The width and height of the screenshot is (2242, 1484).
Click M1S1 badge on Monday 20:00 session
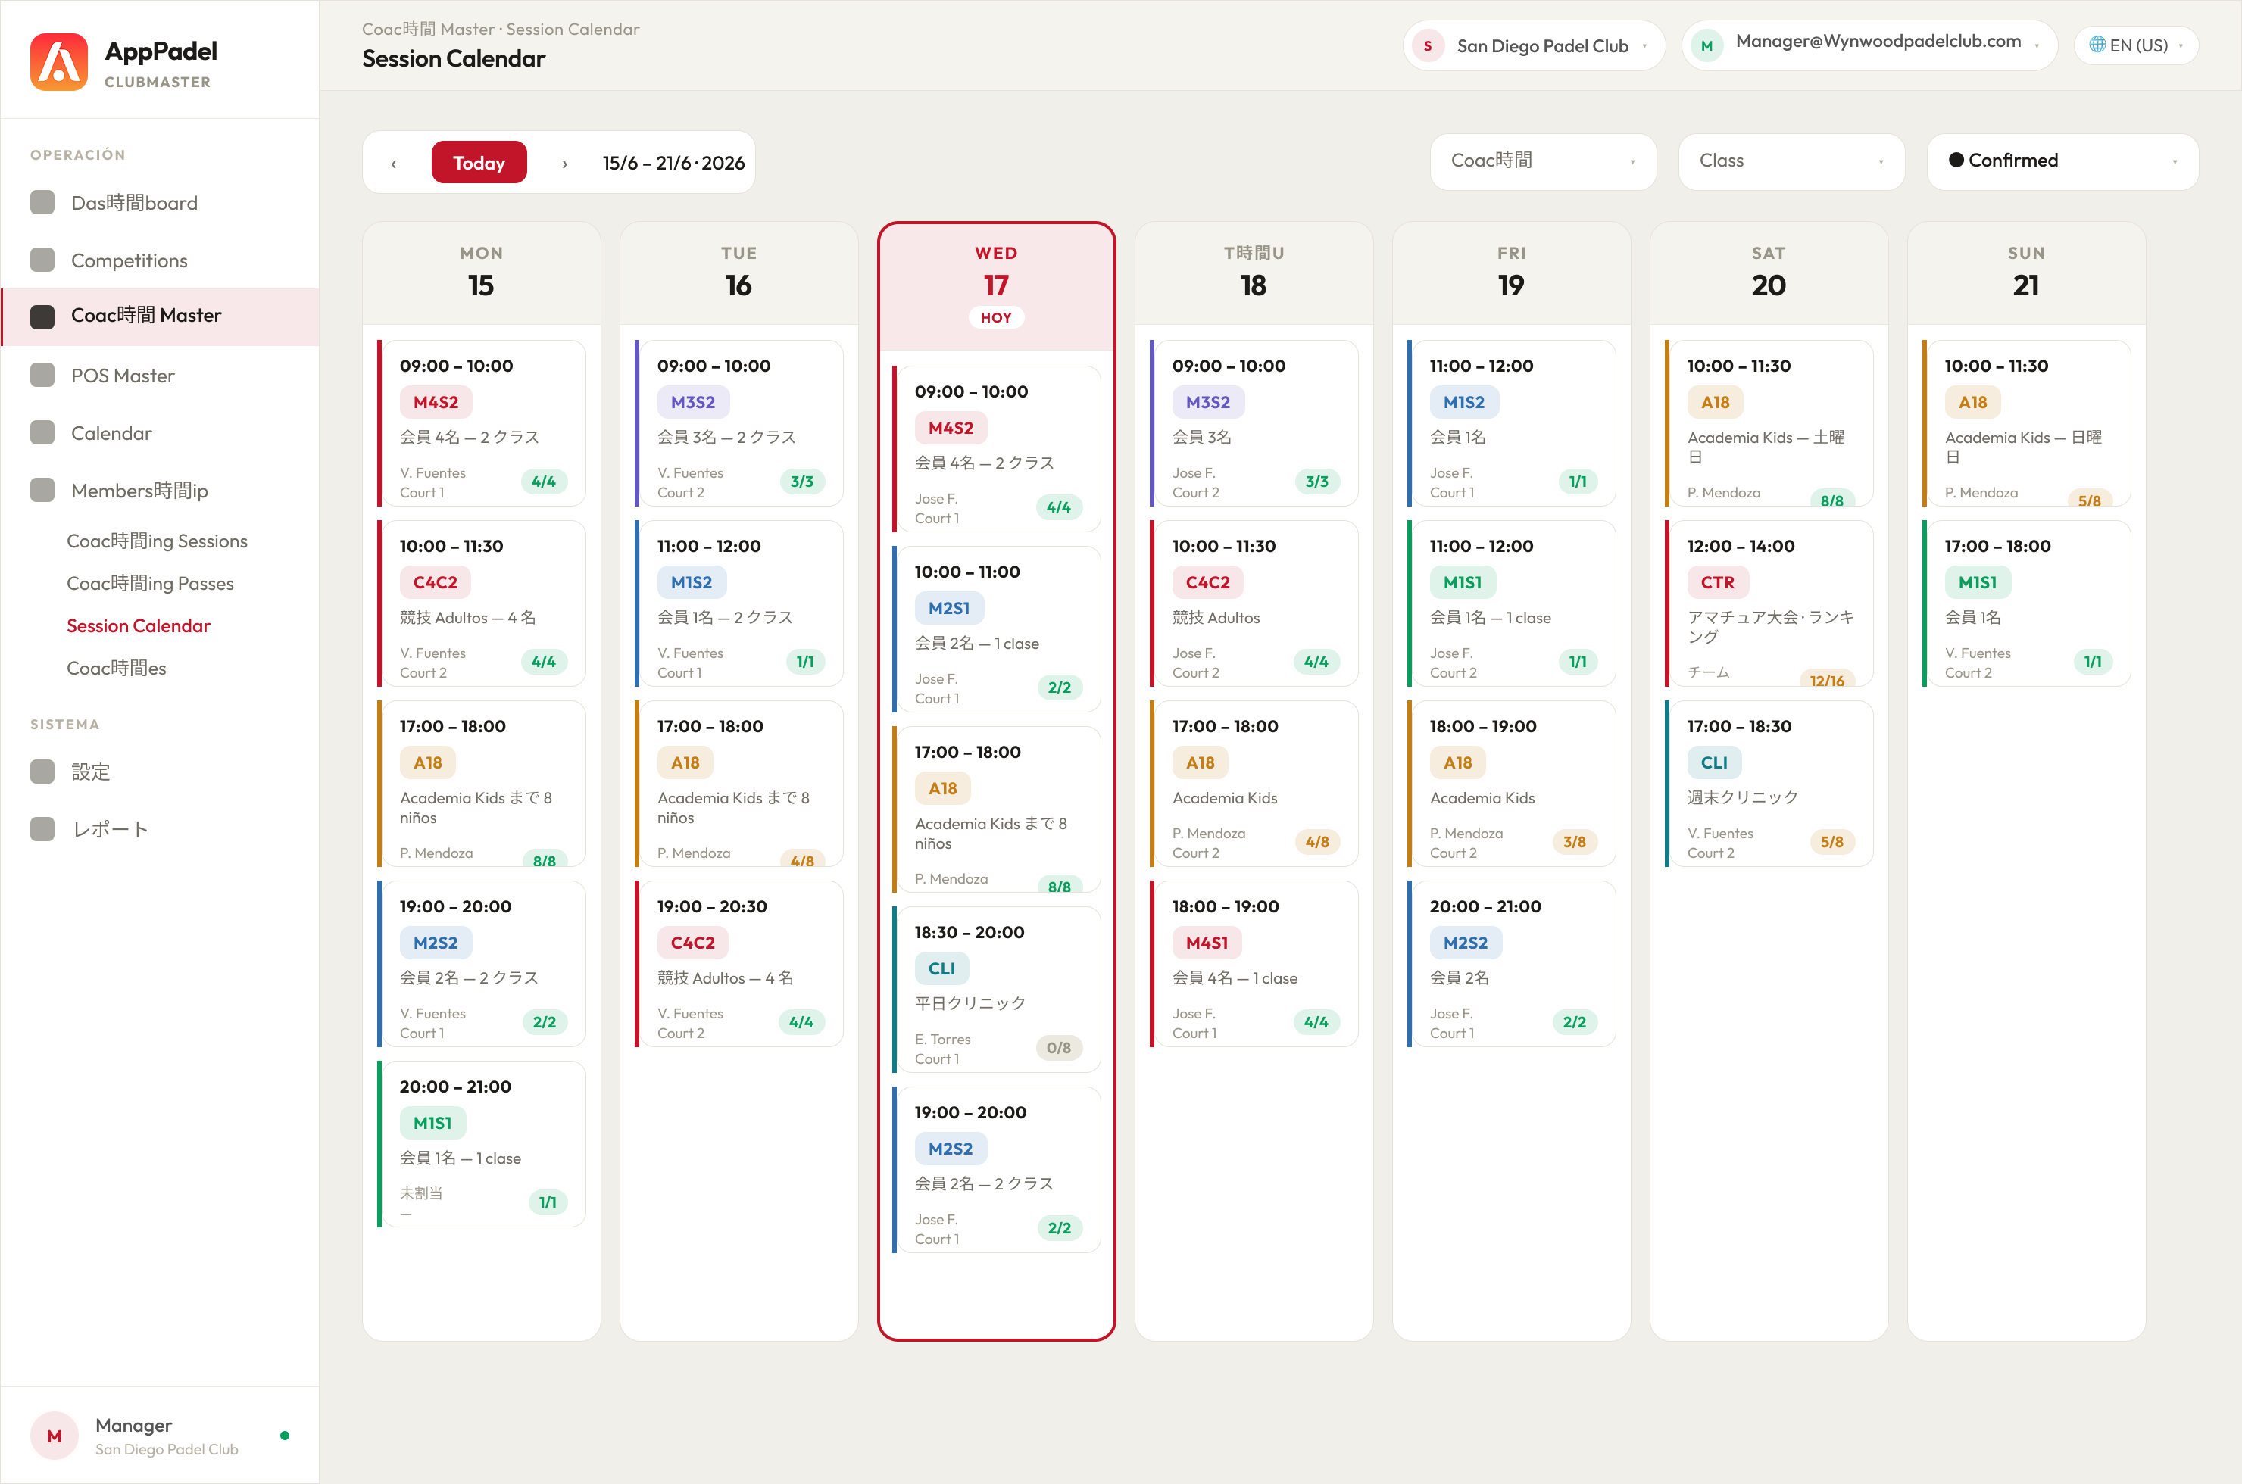(x=432, y=1124)
